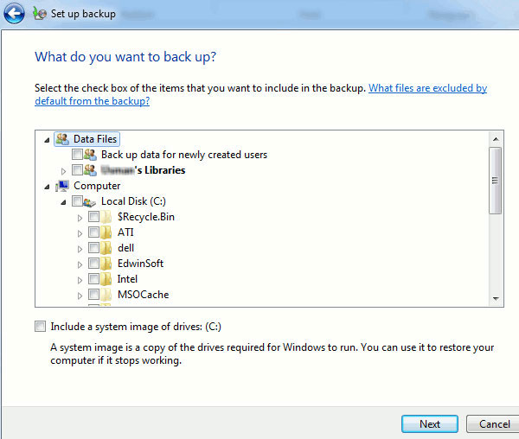
Task: Click the $Recycle.Bin folder icon
Action: click(x=106, y=217)
